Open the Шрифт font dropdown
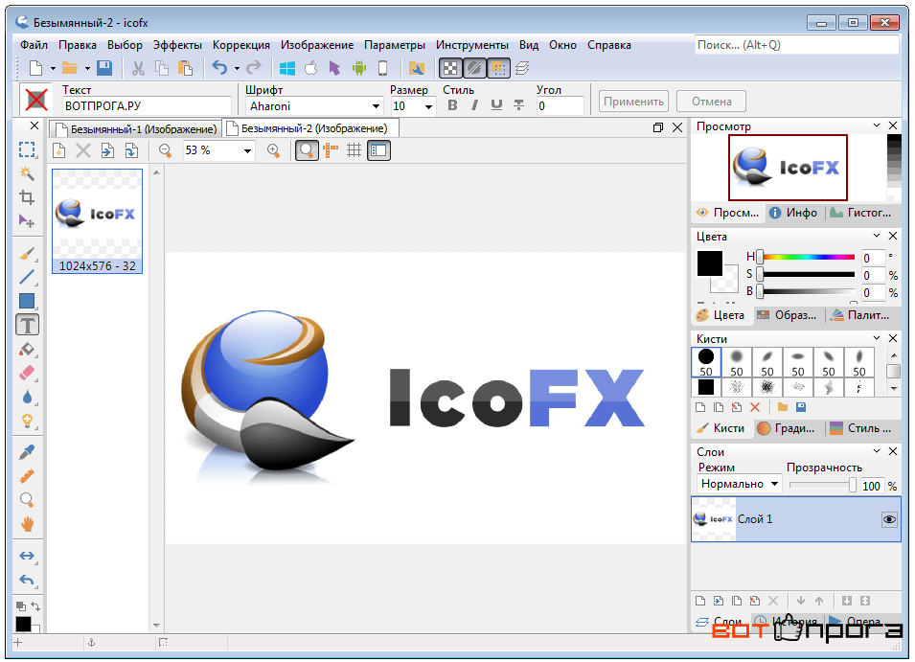 click(x=376, y=106)
